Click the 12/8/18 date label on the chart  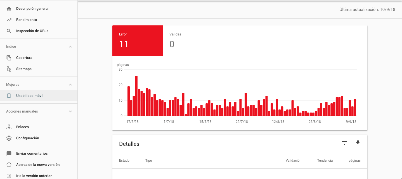pyautogui.click(x=278, y=122)
